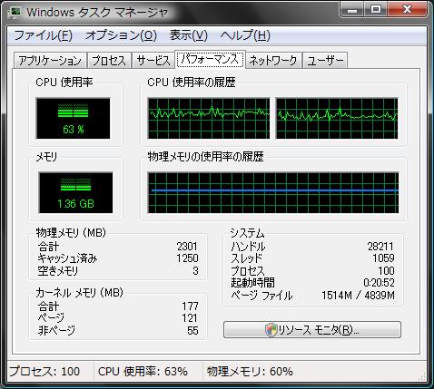This screenshot has width=434, height=389.
Task: Click the キャッシュ済み label
Action: tap(67, 258)
